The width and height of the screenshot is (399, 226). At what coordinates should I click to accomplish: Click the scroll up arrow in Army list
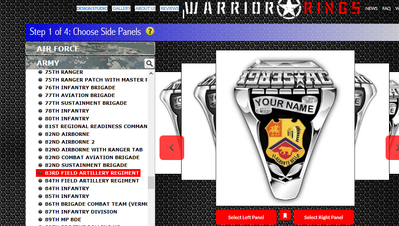pyautogui.click(x=151, y=73)
